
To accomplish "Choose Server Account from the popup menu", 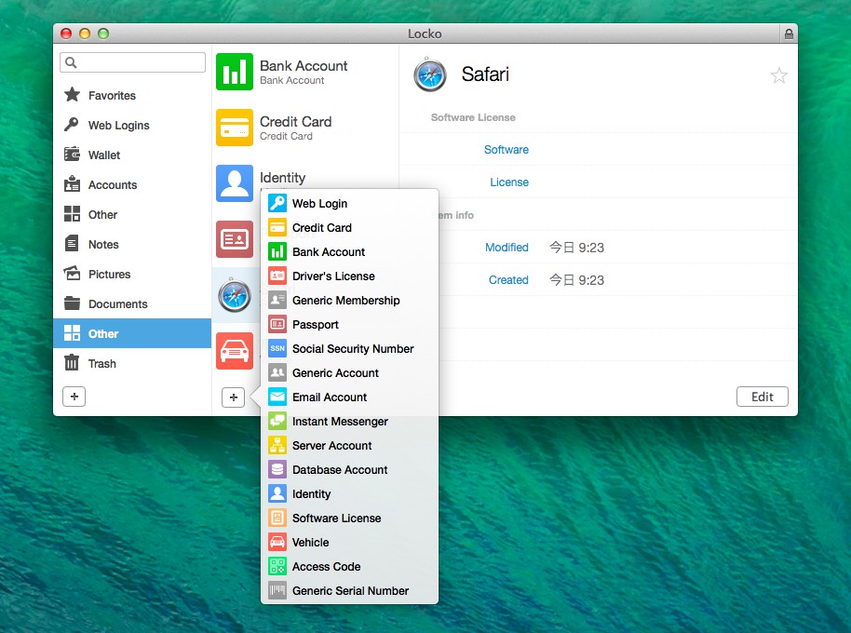I will (349, 445).
